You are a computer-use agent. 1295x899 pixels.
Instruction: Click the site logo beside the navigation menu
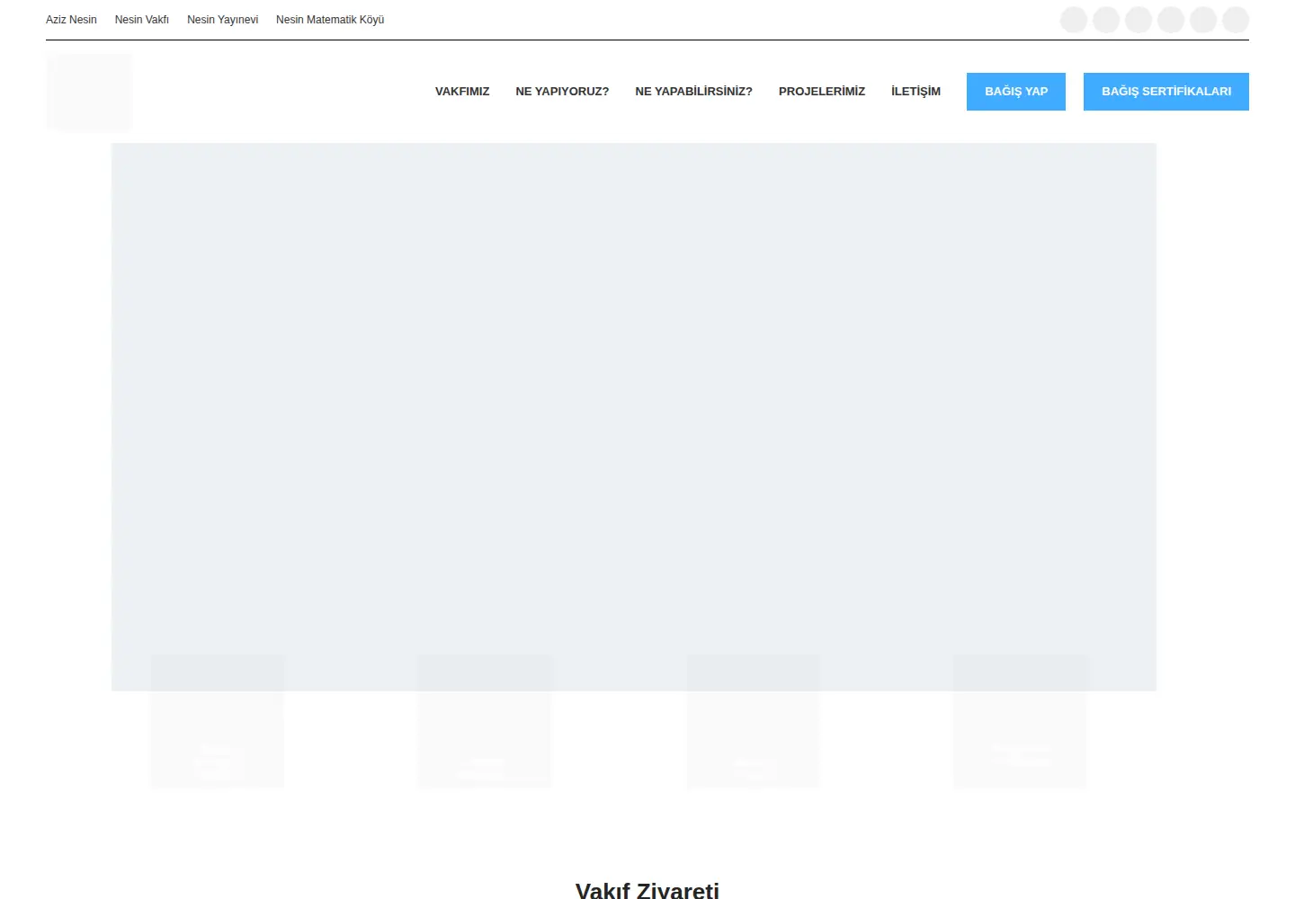coord(89,93)
